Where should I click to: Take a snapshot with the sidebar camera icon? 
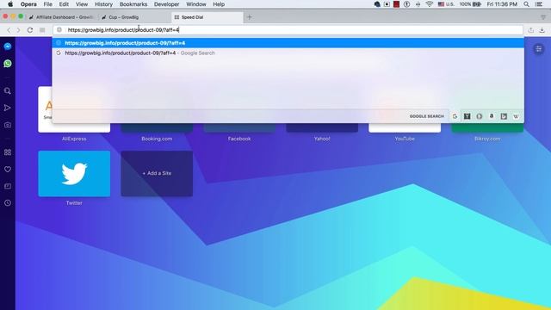(x=8, y=125)
